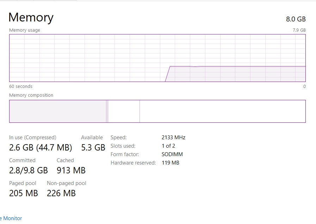The image size is (316, 224).
Task: Click the Memory usage graph
Action: coord(157,58)
